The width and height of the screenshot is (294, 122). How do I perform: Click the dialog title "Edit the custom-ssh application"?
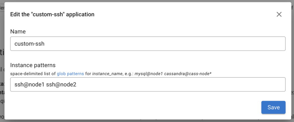(52, 14)
